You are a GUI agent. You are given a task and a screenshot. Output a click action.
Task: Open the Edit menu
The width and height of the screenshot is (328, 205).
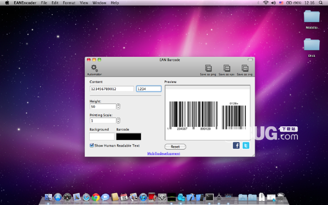pos(55,3)
